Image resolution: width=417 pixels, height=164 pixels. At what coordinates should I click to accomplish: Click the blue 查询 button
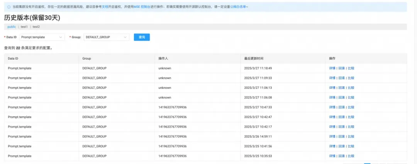[142, 37]
